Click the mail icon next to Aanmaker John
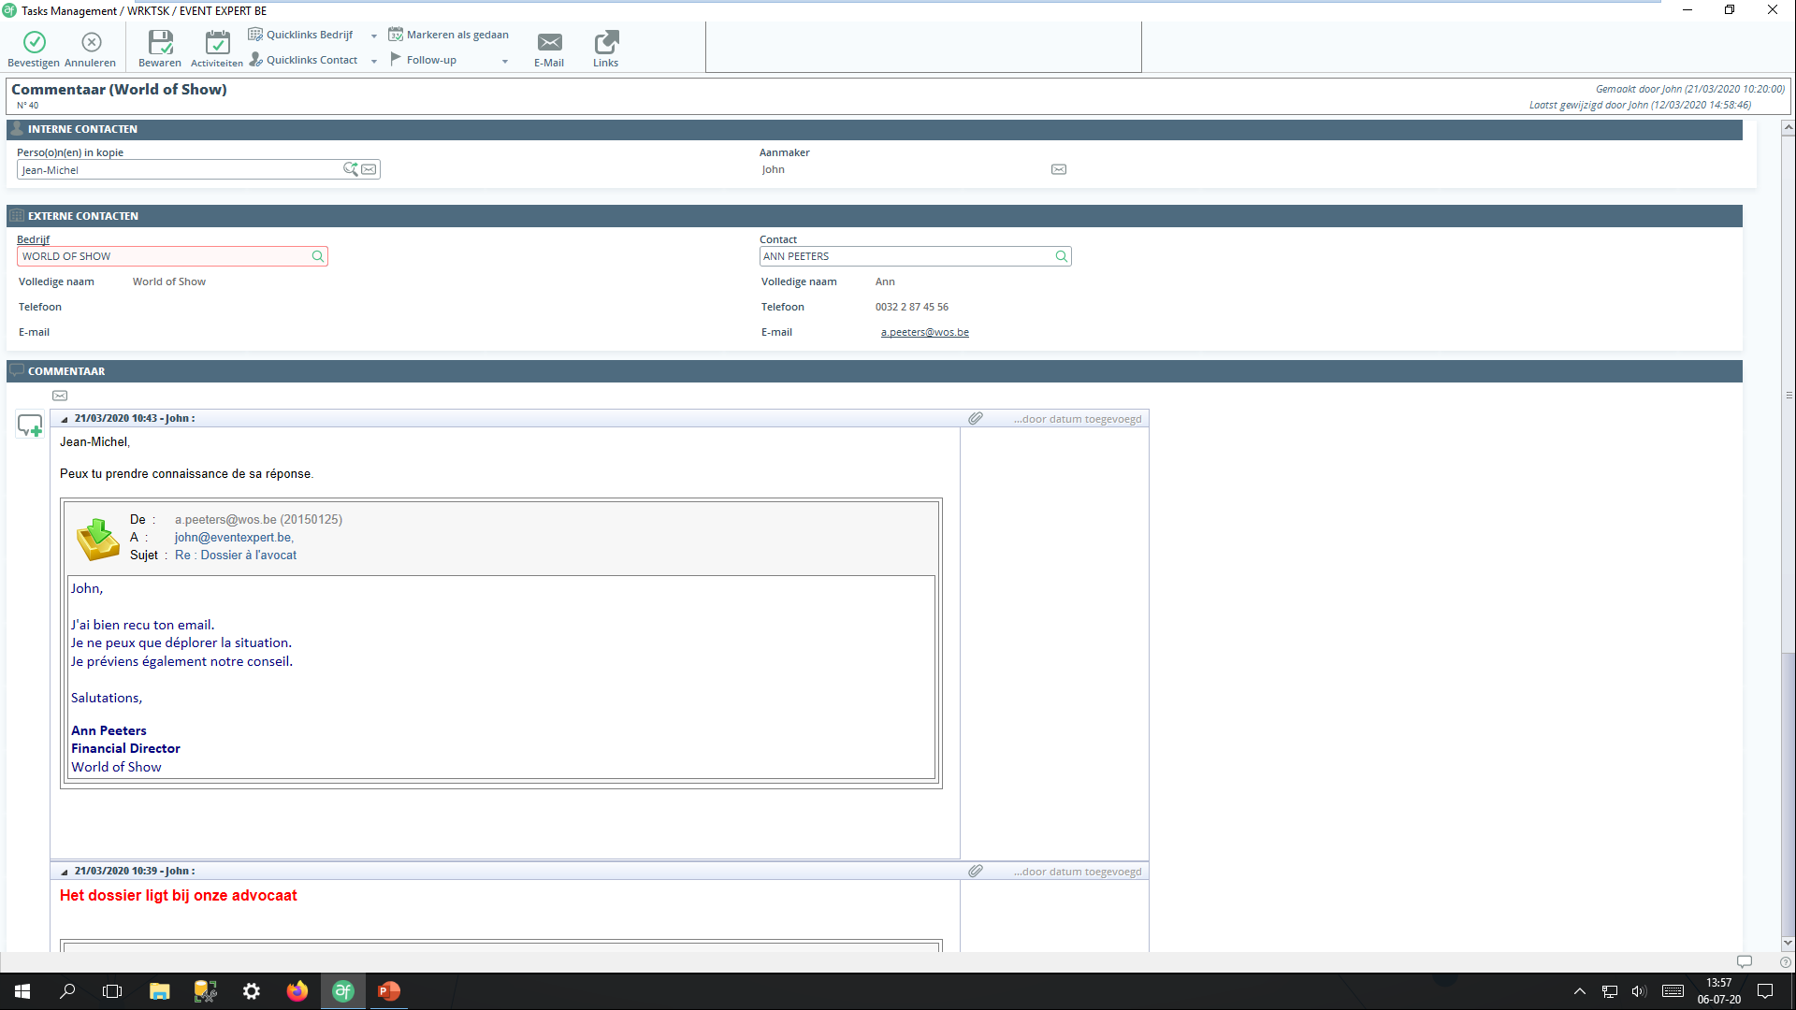The image size is (1796, 1010). 1059,169
